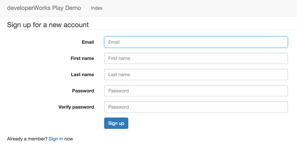Click into the First name text box

tap(196, 58)
